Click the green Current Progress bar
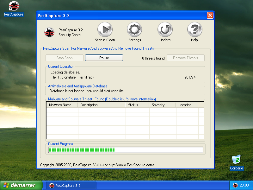Viewport: 253px width, 190px height. click(x=126, y=150)
